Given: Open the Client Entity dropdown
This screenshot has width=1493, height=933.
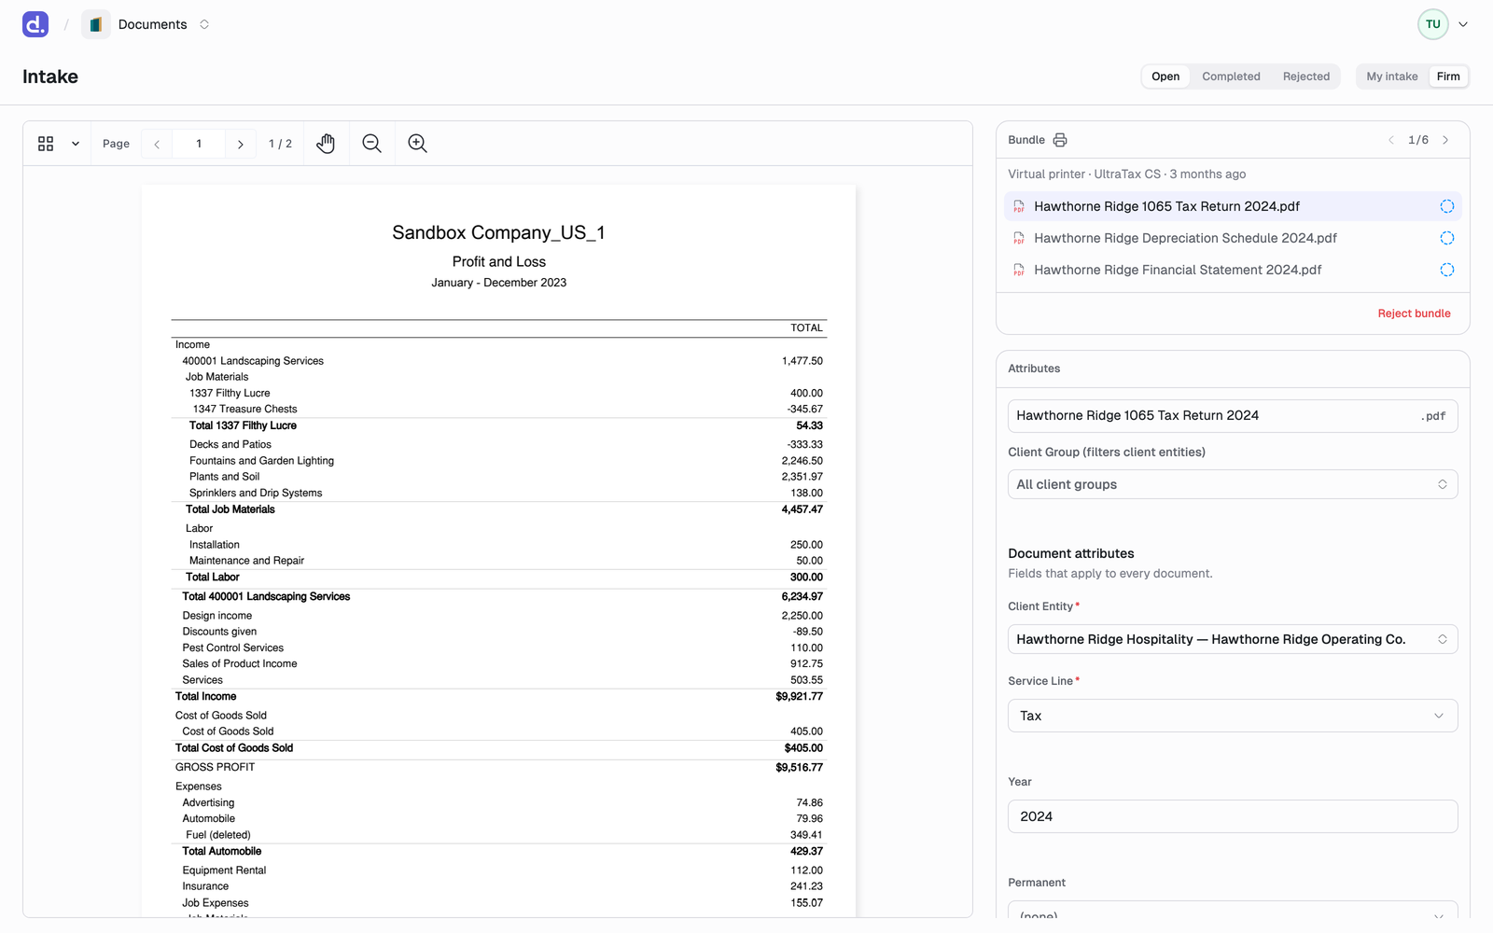Looking at the screenshot, I should pyautogui.click(x=1233, y=639).
